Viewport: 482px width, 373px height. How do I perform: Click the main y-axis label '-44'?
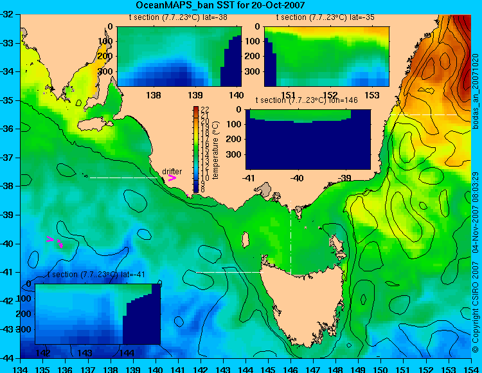[6, 358]
